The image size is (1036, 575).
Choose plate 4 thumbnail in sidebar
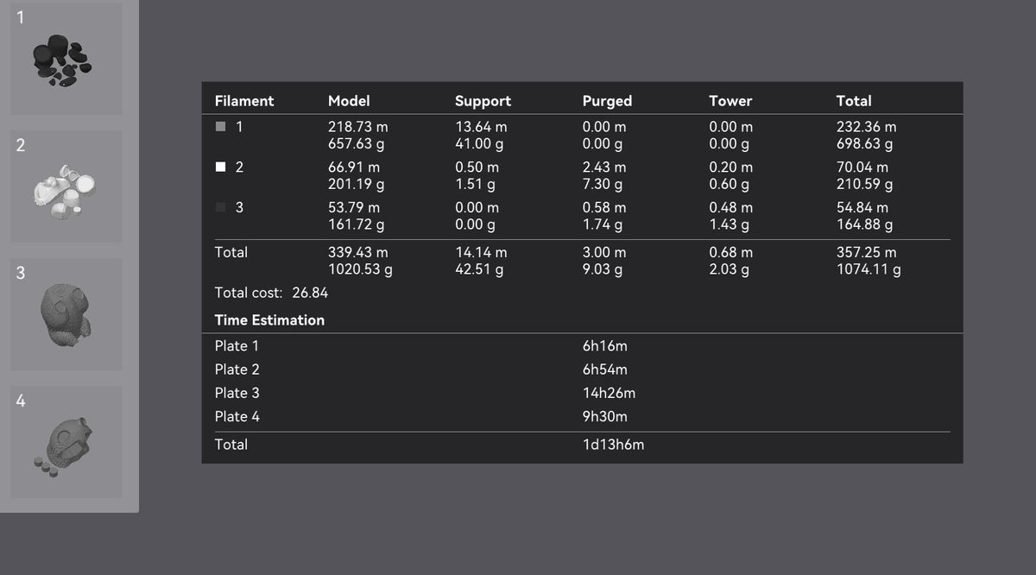pyautogui.click(x=66, y=442)
